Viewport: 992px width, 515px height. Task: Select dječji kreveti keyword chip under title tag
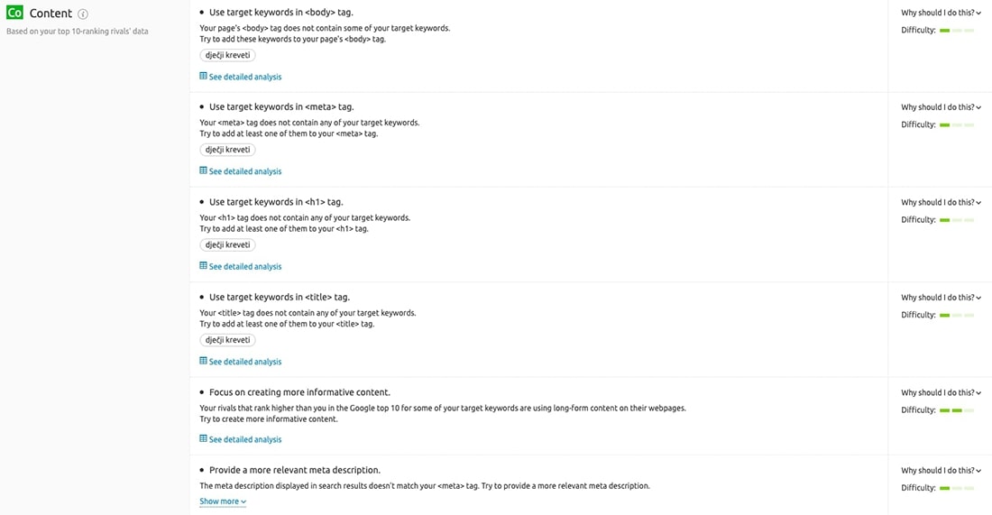point(228,340)
